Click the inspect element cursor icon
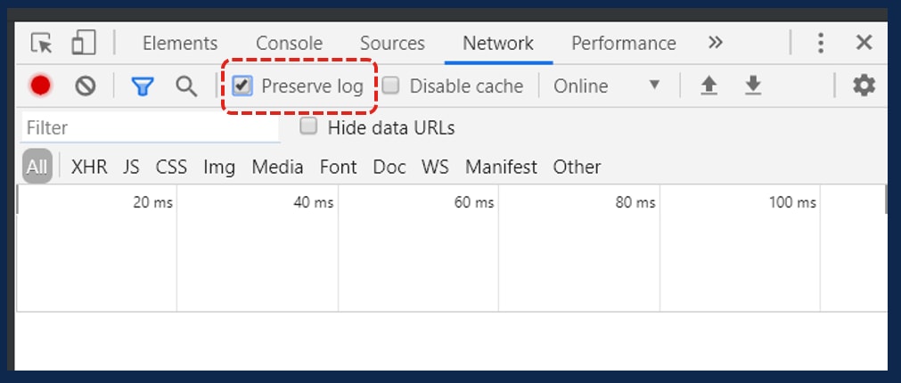The image size is (901, 383). pos(41,43)
